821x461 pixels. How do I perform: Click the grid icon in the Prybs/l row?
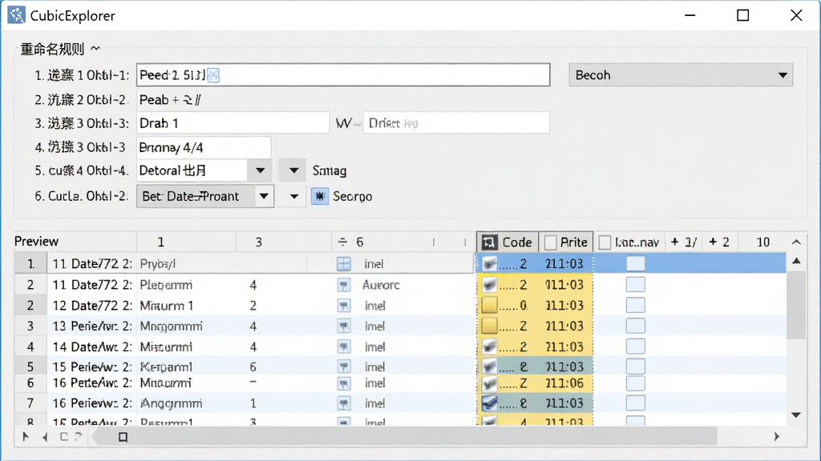coord(343,263)
